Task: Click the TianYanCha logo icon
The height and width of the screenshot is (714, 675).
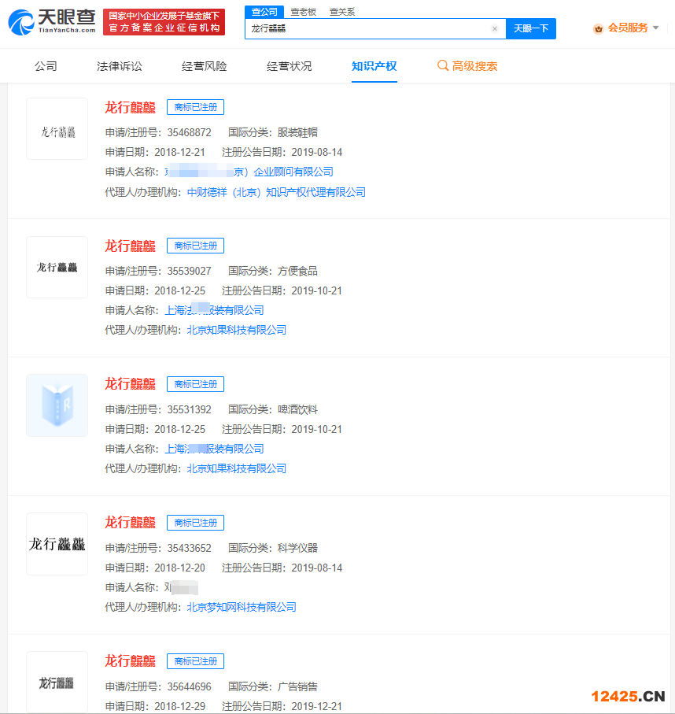Action: (x=22, y=22)
